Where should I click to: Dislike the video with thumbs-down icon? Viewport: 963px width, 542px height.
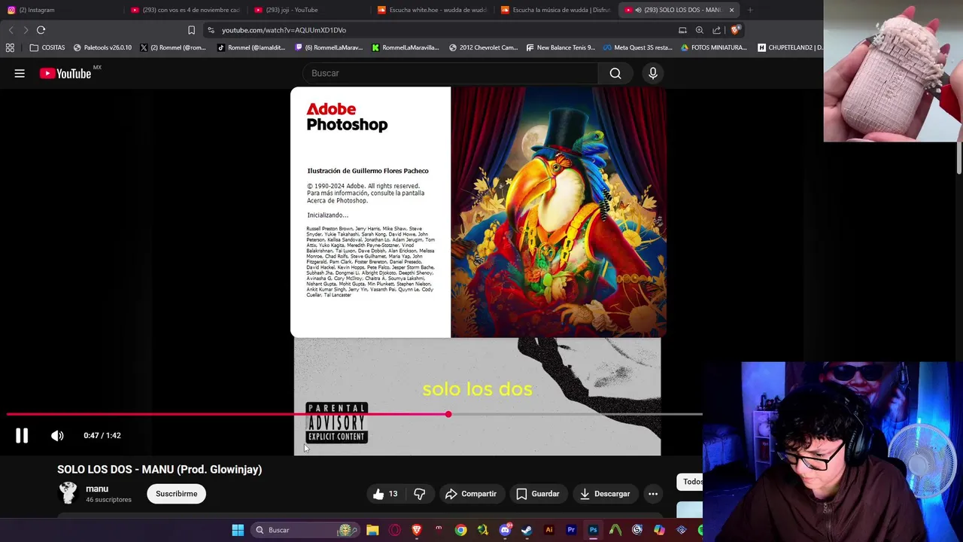tap(420, 494)
